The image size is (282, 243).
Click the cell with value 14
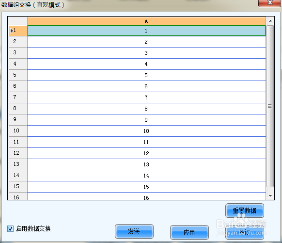point(147,176)
